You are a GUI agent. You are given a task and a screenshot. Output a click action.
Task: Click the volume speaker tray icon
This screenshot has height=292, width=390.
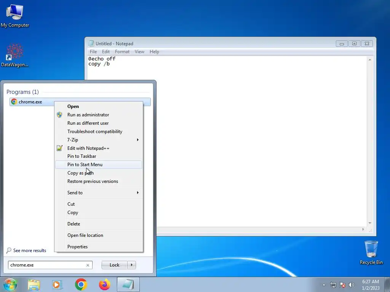[351, 285]
